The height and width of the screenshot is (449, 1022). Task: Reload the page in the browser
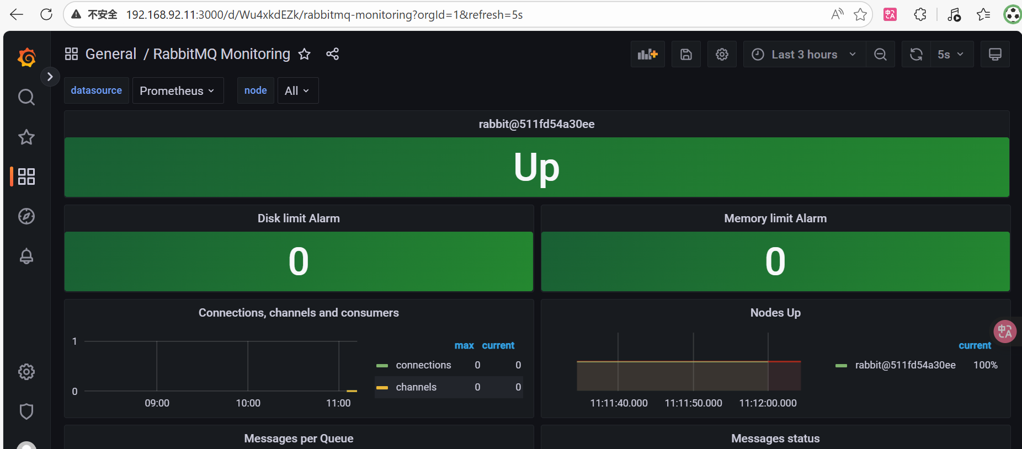click(46, 14)
